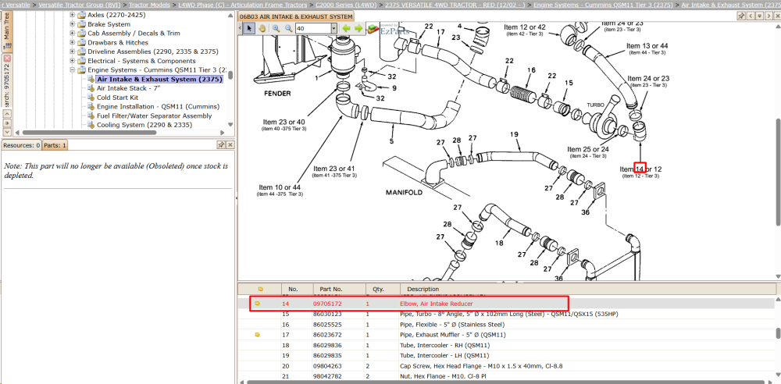Open the tab list dropdown arrow in header
Image resolution: width=781 pixels, height=384 pixels.
point(759,16)
